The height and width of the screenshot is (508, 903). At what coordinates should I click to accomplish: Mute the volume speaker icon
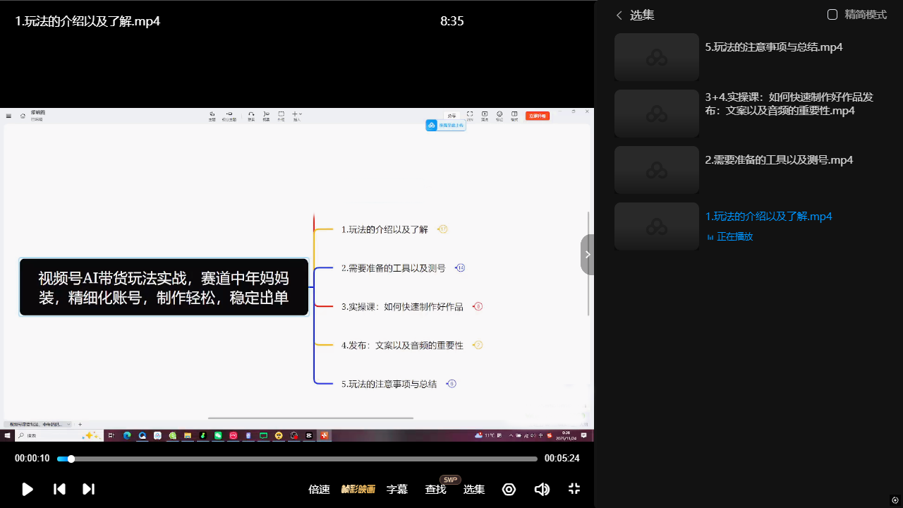[x=542, y=489]
